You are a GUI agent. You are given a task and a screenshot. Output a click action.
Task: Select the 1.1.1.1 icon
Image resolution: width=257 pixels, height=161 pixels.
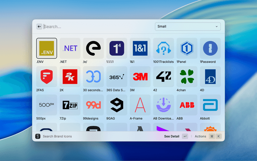pos(117,48)
